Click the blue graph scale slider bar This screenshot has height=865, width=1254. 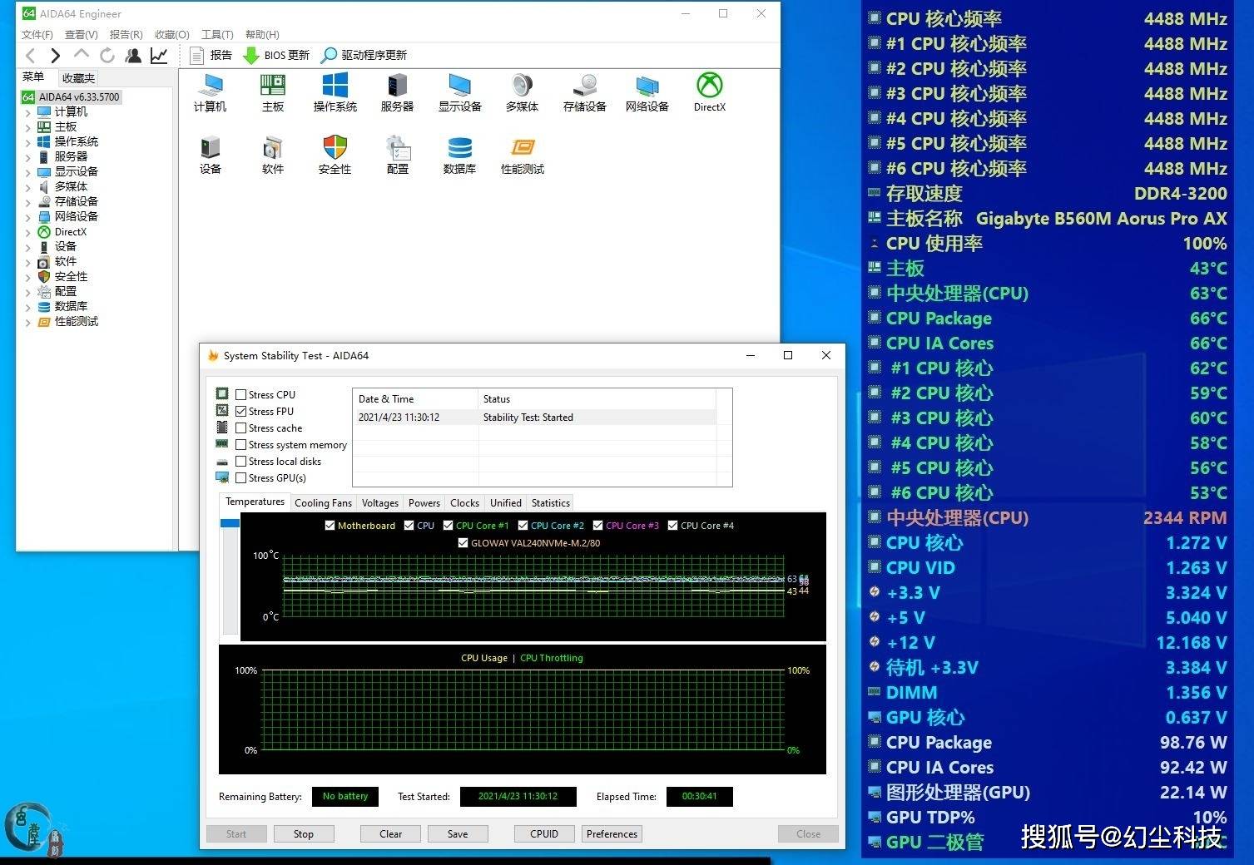230,523
